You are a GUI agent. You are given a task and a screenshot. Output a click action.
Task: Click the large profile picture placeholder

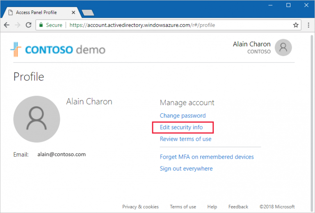(x=37, y=120)
